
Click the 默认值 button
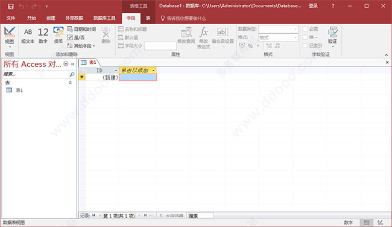click(128, 37)
